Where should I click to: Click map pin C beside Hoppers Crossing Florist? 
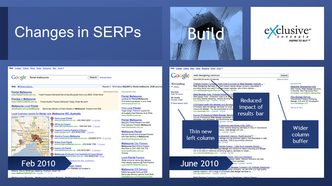(52, 131)
